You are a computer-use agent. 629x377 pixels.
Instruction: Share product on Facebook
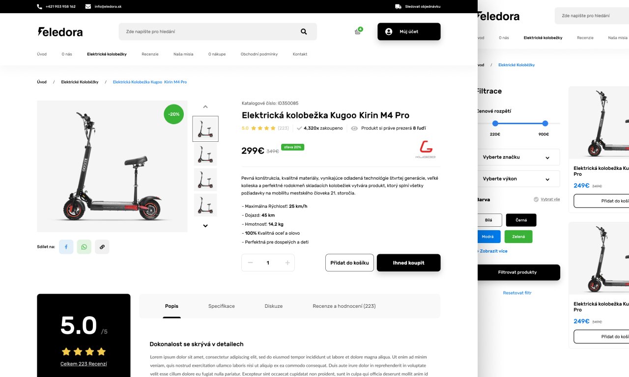click(x=66, y=247)
